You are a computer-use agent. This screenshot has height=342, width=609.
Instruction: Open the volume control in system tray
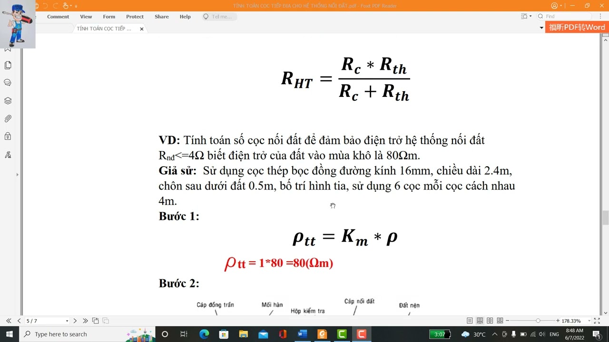point(541,334)
